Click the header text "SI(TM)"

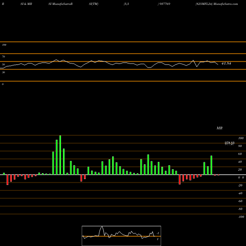pos(93,4)
